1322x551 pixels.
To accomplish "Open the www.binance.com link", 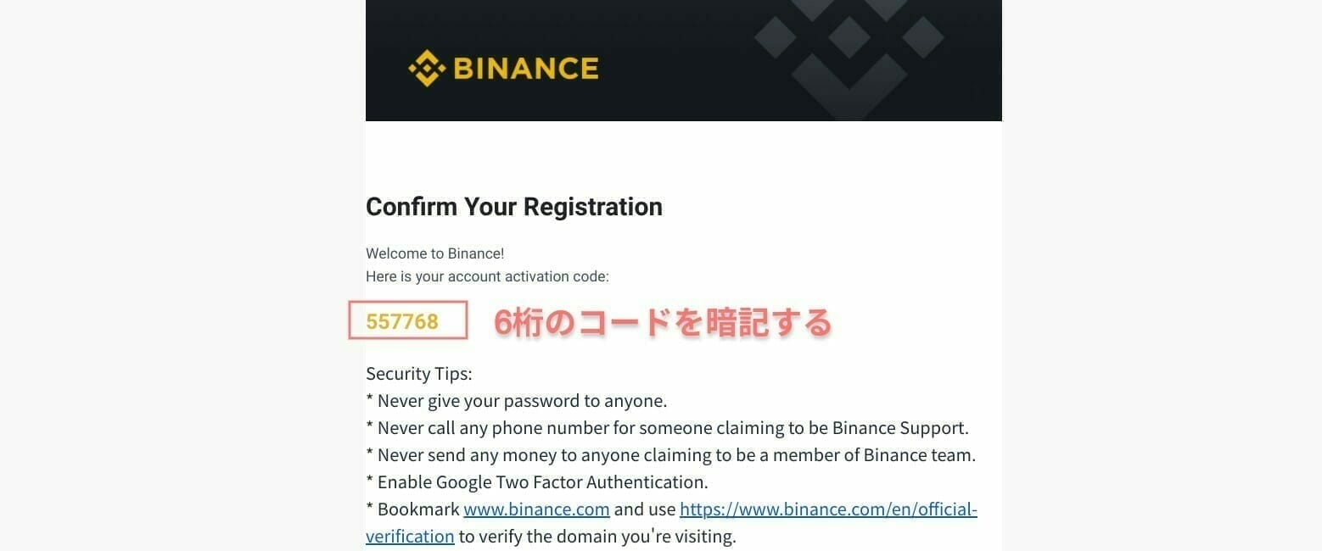I will click(536, 509).
